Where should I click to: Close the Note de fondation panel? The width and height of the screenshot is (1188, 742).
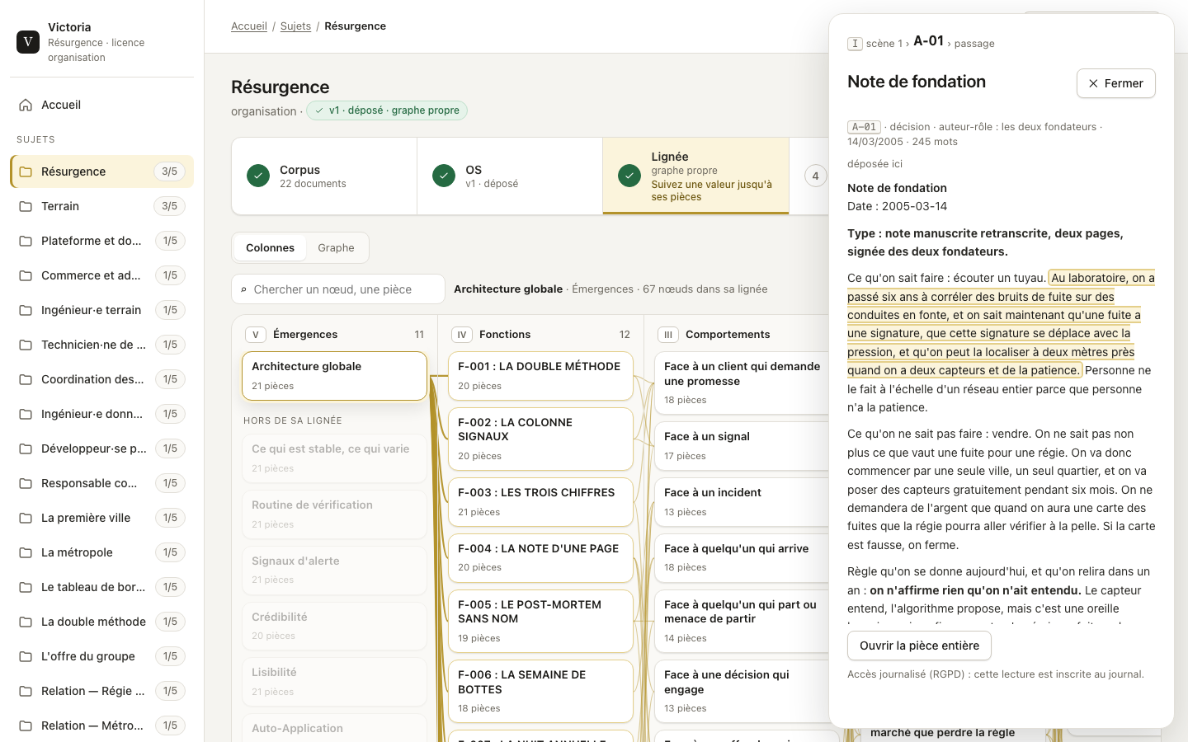tap(1115, 83)
